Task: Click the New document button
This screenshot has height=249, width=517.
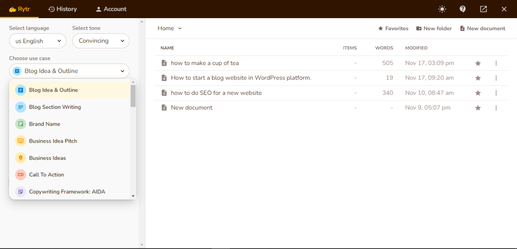Action: 482,29
